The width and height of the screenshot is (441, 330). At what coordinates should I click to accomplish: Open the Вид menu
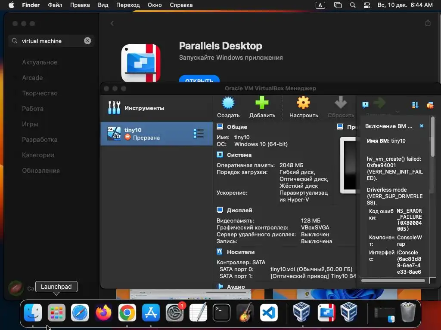(x=103, y=5)
